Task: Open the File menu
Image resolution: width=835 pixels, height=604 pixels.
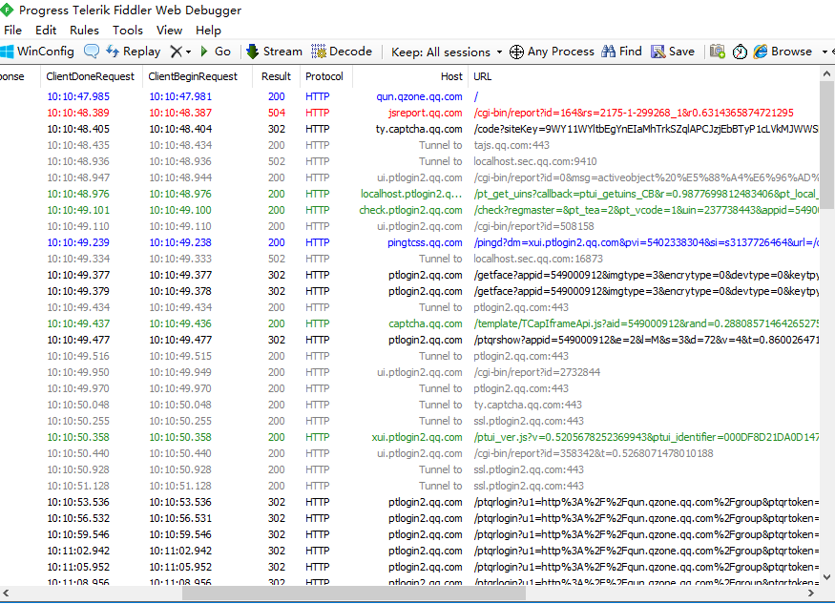Action: [x=12, y=31]
